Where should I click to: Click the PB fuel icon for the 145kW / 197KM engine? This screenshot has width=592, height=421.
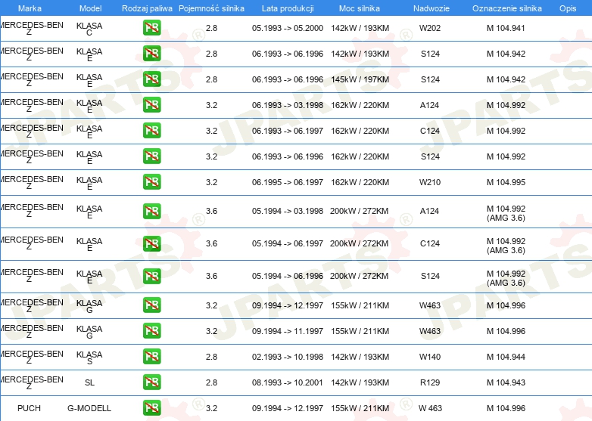[x=151, y=79]
